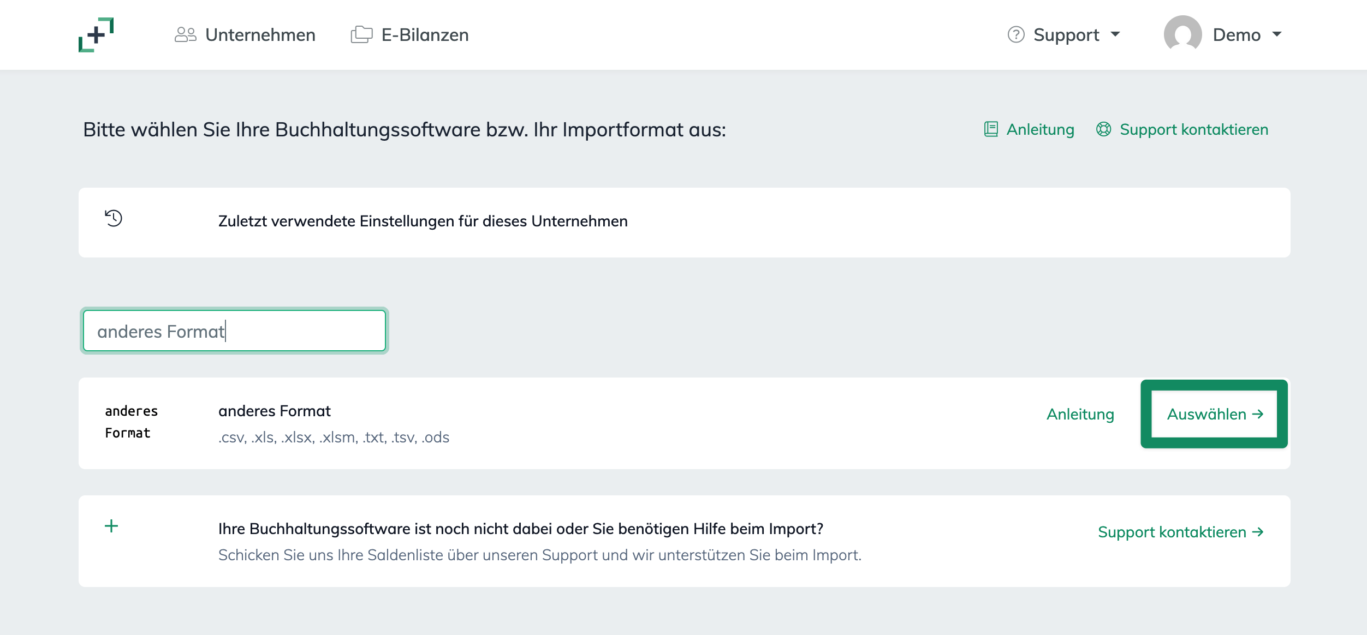This screenshot has width=1367, height=635.
Task: Click the green plus icon for missing software
Action: coord(111,527)
